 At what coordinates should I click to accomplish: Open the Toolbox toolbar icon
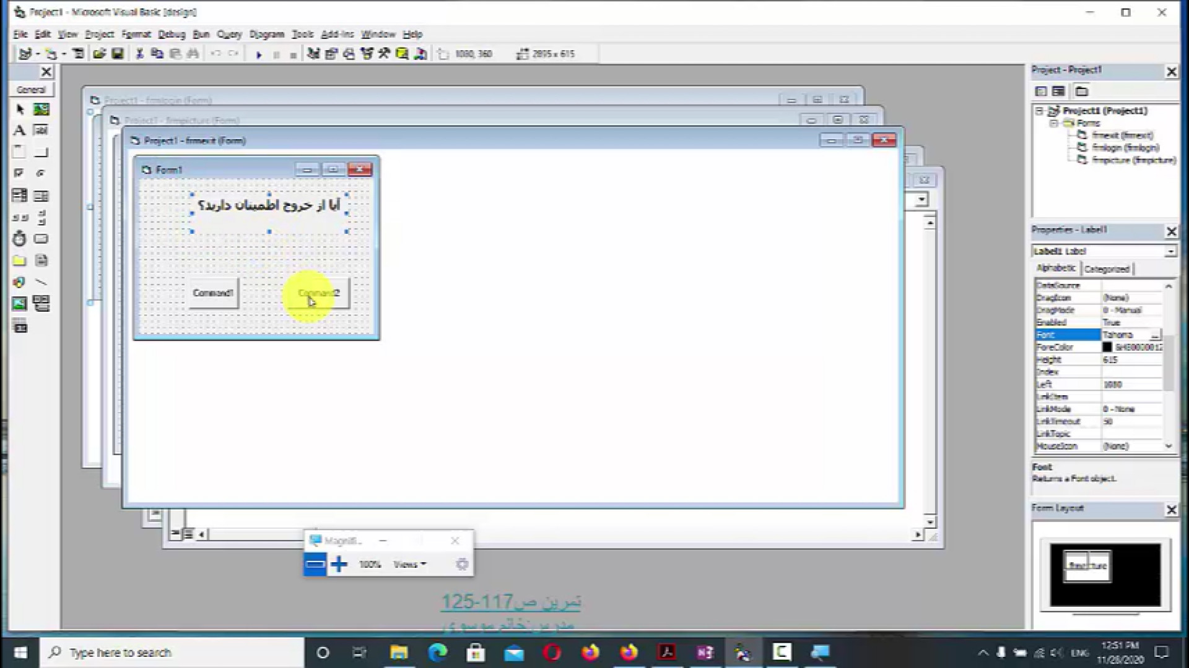(385, 54)
